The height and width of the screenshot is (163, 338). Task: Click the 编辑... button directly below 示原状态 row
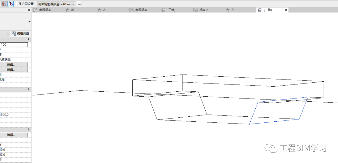point(14,65)
